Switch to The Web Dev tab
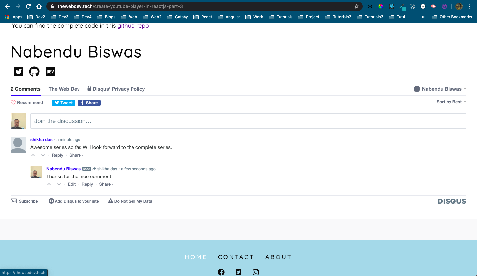This screenshot has height=276, width=477. click(x=64, y=89)
